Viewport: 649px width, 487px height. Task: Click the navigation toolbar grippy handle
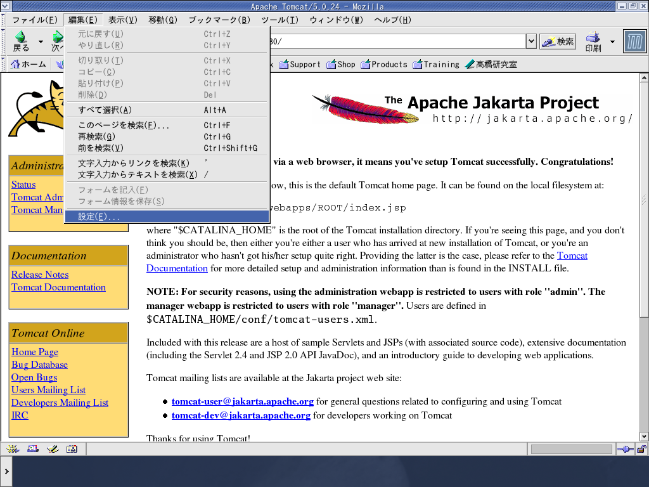tap(3, 41)
